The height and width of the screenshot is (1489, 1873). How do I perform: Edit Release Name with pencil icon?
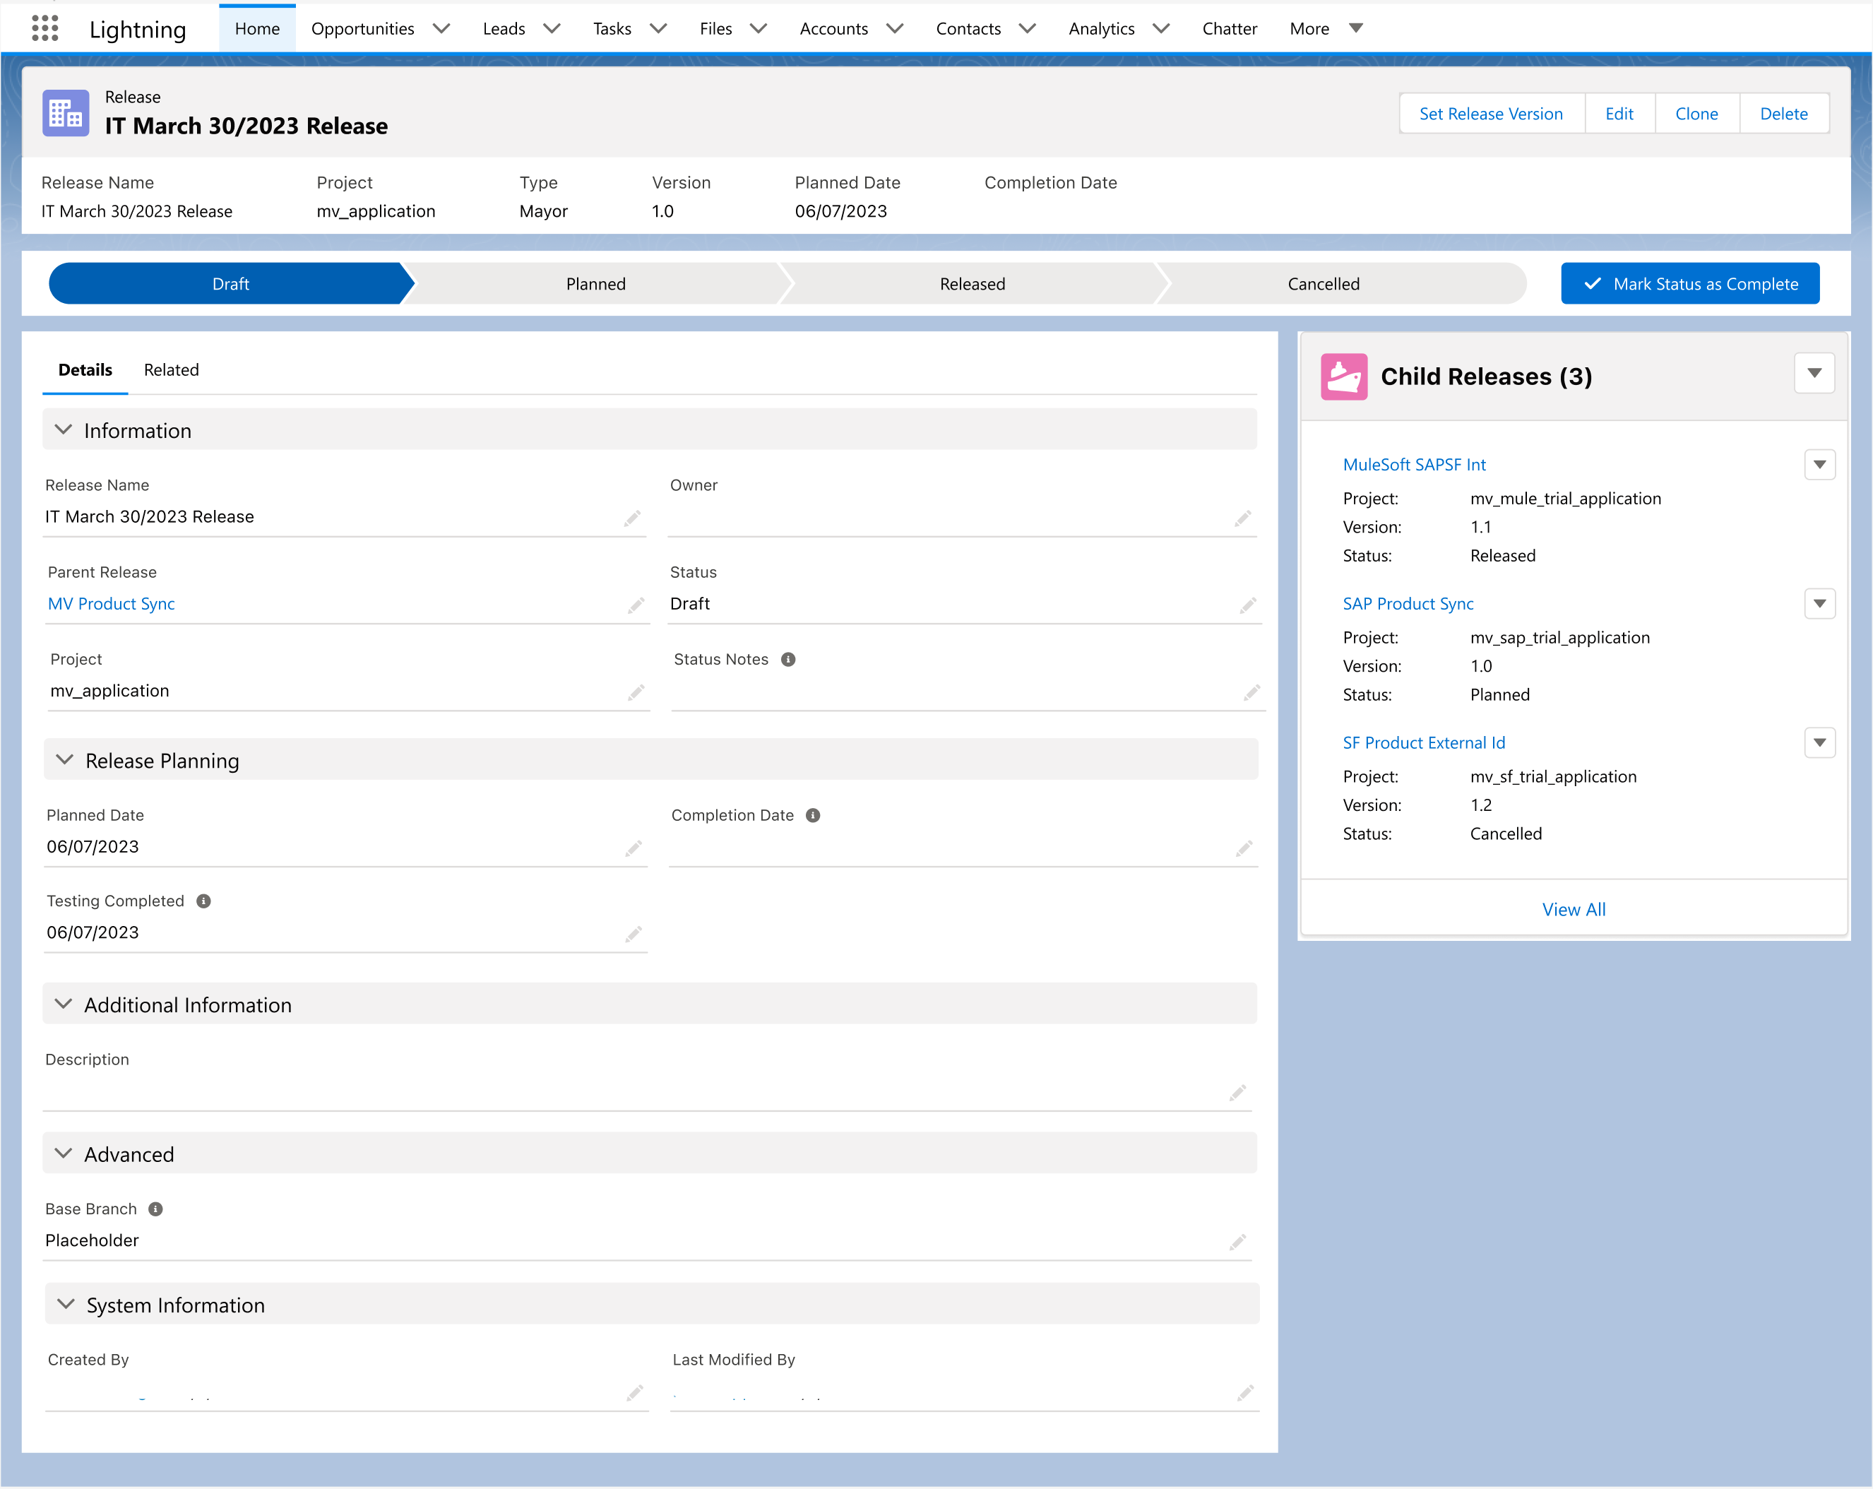click(x=632, y=518)
